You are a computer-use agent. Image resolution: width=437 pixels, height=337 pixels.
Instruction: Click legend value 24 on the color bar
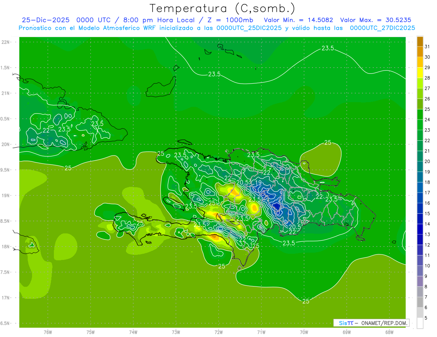pyautogui.click(x=427, y=120)
